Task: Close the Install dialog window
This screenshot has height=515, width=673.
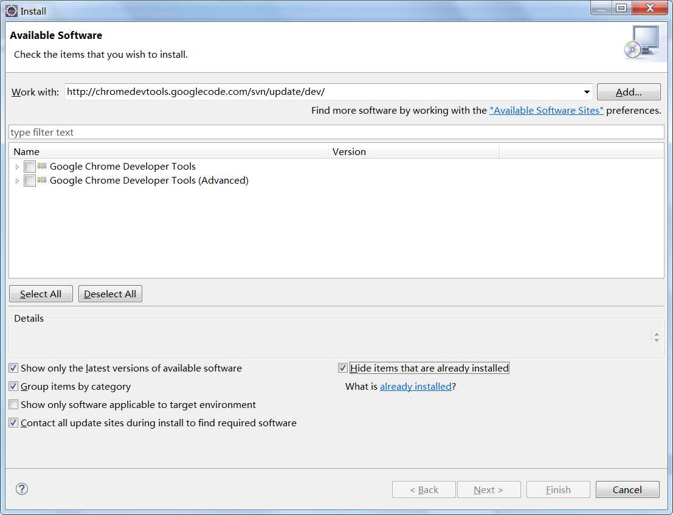Action: click(650, 8)
